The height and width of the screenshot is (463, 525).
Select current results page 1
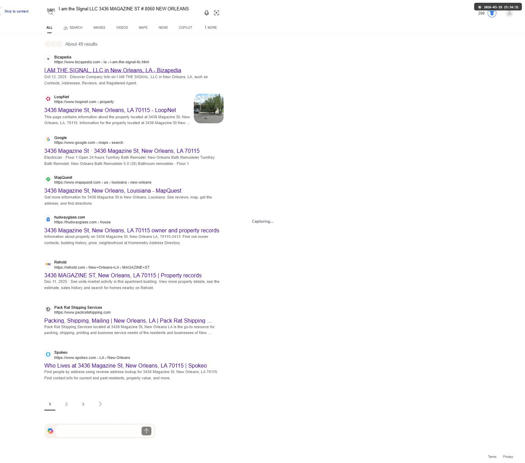(50, 404)
